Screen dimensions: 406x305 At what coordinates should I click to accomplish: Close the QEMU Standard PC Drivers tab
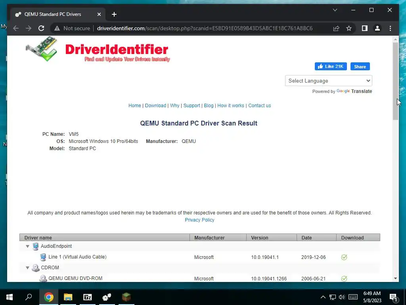99,14
